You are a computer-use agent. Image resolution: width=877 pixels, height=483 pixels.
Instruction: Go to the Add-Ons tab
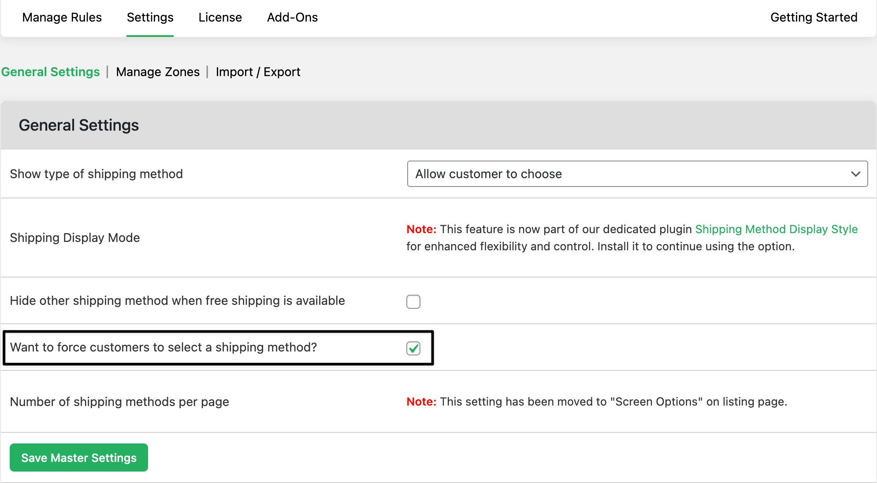coord(292,17)
